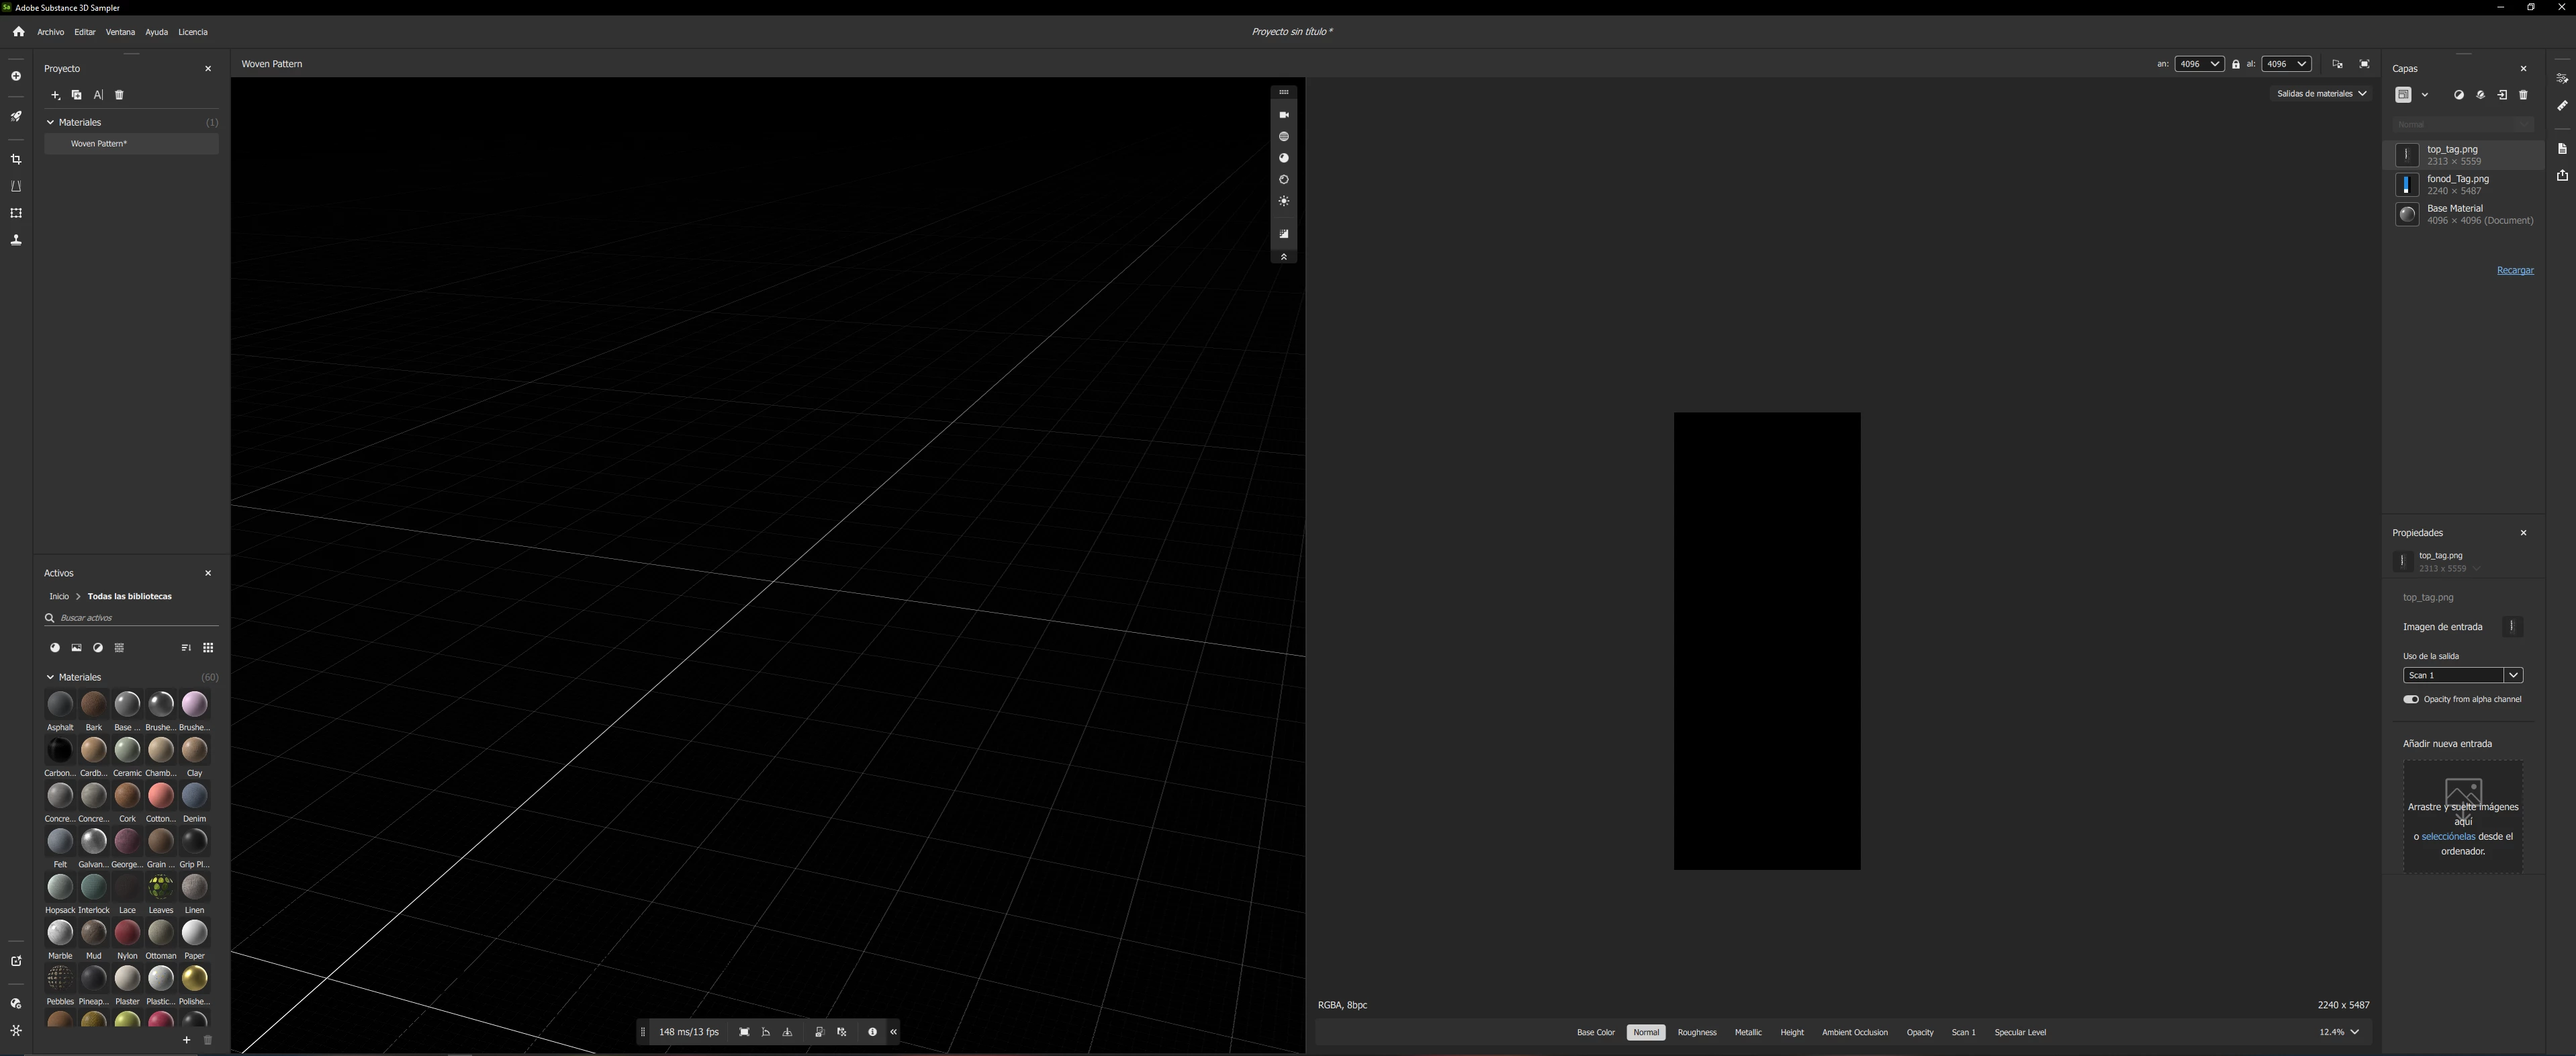
Task: Duplicate material in Proyecto panel
Action: click(76, 95)
